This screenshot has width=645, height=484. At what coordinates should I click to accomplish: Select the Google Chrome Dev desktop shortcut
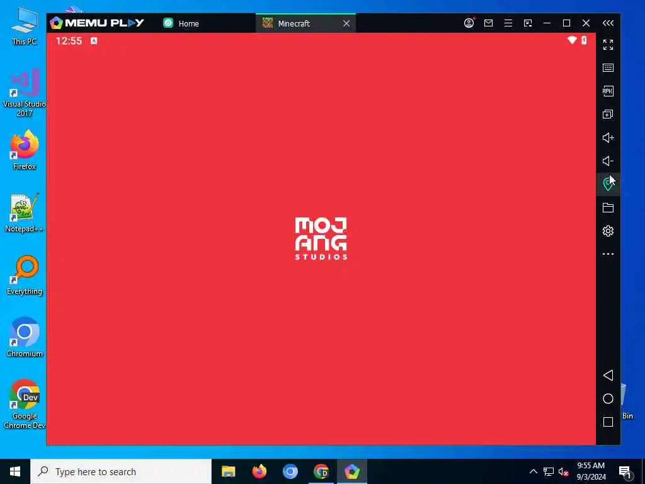(x=25, y=404)
